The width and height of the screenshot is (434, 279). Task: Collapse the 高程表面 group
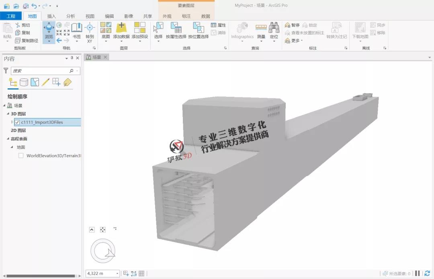coord(8,138)
